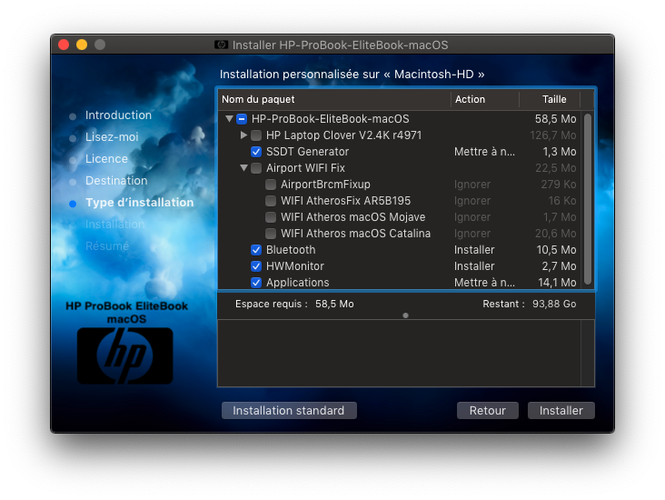This screenshot has width=665, height=500.
Task: Click the Nom du paquet column header
Action: (x=332, y=99)
